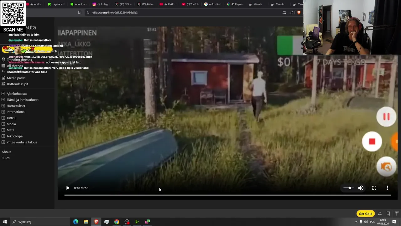This screenshot has width=401, height=226.
Task: Show hidden system tray icons
Action: click(x=356, y=222)
